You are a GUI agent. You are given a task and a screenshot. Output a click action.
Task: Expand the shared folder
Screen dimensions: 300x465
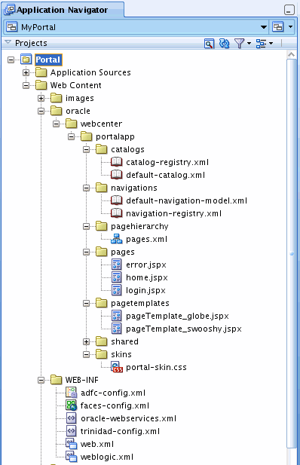coord(87,341)
